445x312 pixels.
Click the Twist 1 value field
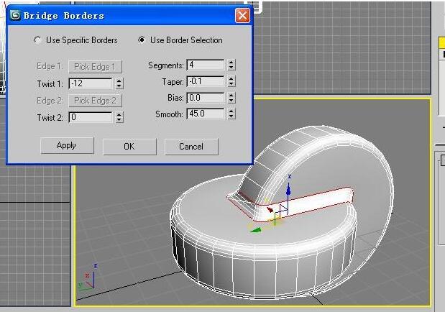(x=91, y=83)
